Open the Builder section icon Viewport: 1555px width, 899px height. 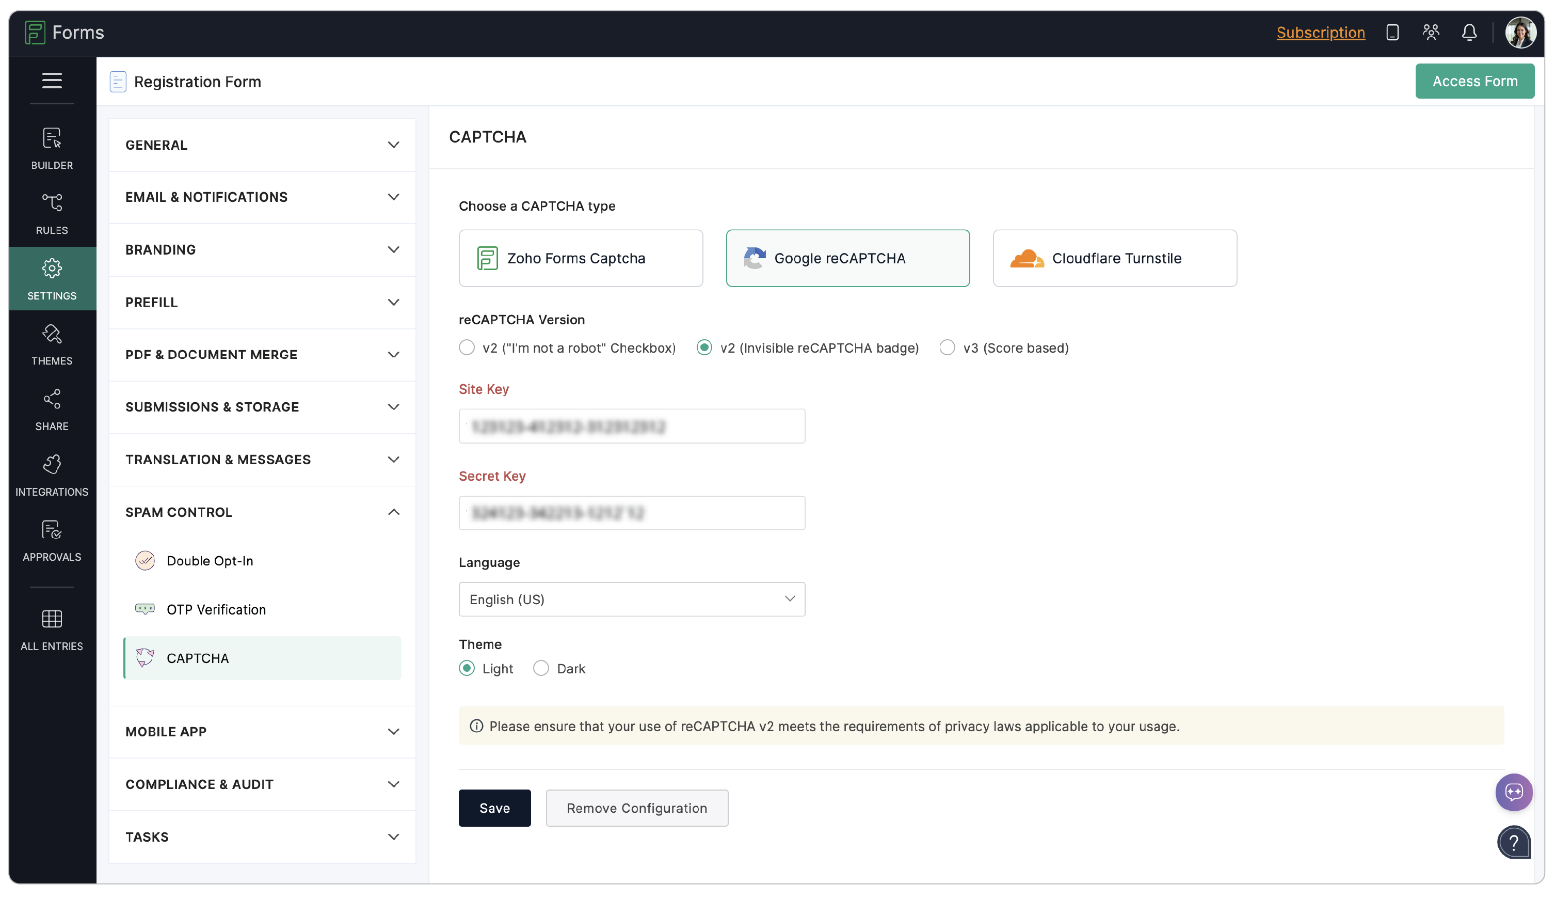pyautogui.click(x=52, y=148)
